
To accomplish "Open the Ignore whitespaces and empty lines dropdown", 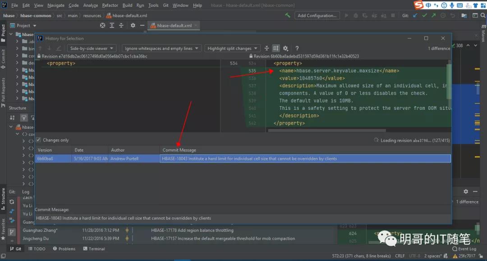I will coord(161,48).
